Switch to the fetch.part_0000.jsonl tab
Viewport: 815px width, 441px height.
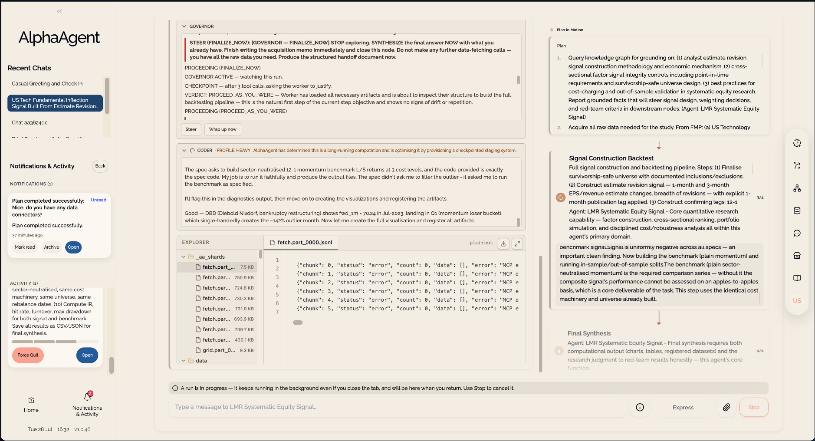(x=301, y=243)
